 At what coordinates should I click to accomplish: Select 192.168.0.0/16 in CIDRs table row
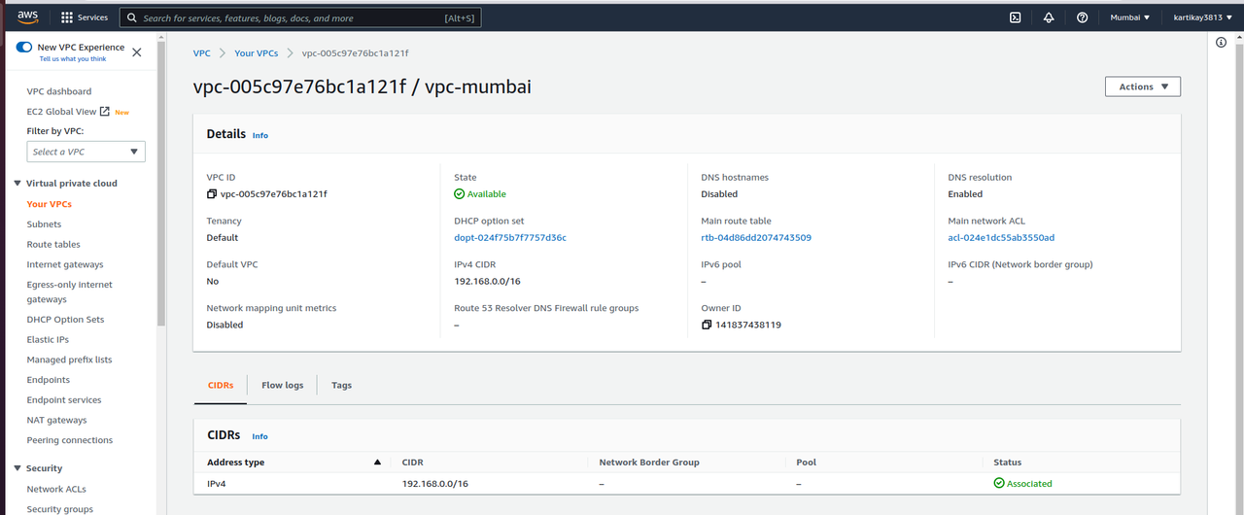pos(435,483)
